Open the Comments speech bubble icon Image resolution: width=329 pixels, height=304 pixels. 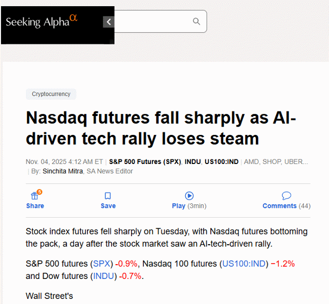click(287, 196)
